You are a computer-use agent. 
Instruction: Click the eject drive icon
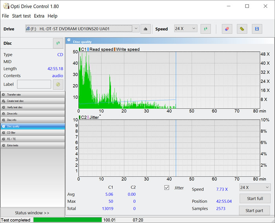tap(145, 29)
